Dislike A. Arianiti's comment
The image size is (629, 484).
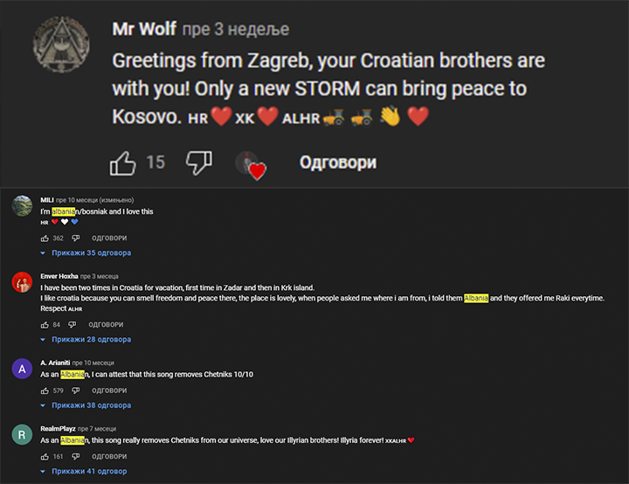[x=75, y=391]
